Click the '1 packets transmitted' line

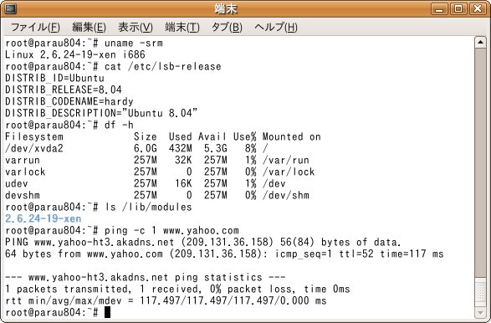[x=177, y=289]
